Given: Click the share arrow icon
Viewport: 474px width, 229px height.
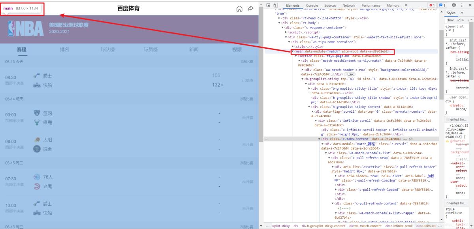Looking at the screenshot, I should tap(250, 9).
